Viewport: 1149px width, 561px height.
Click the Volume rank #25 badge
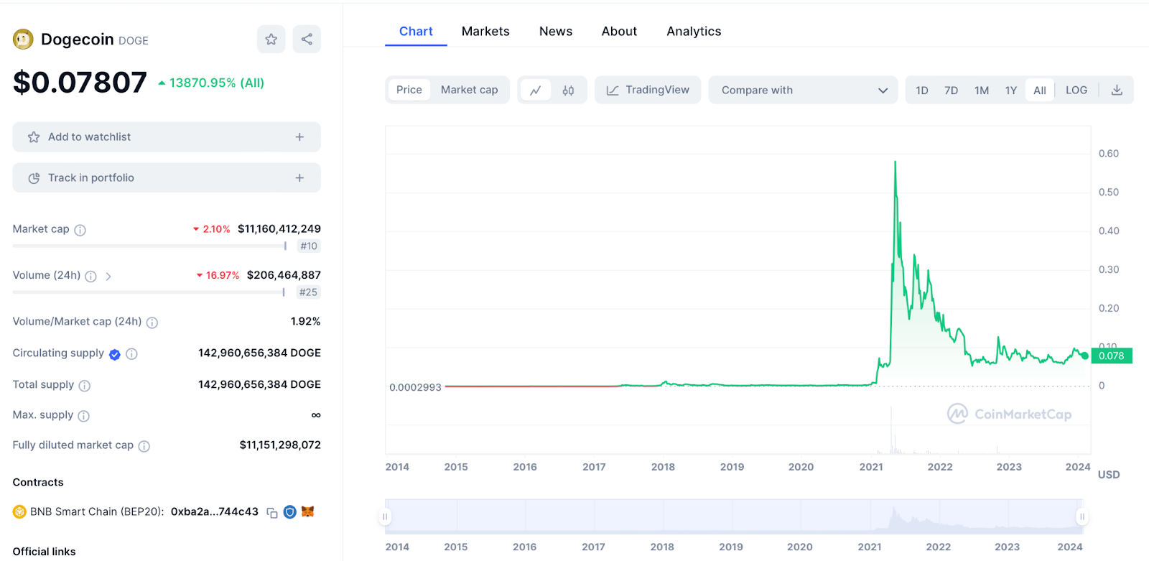click(x=308, y=292)
